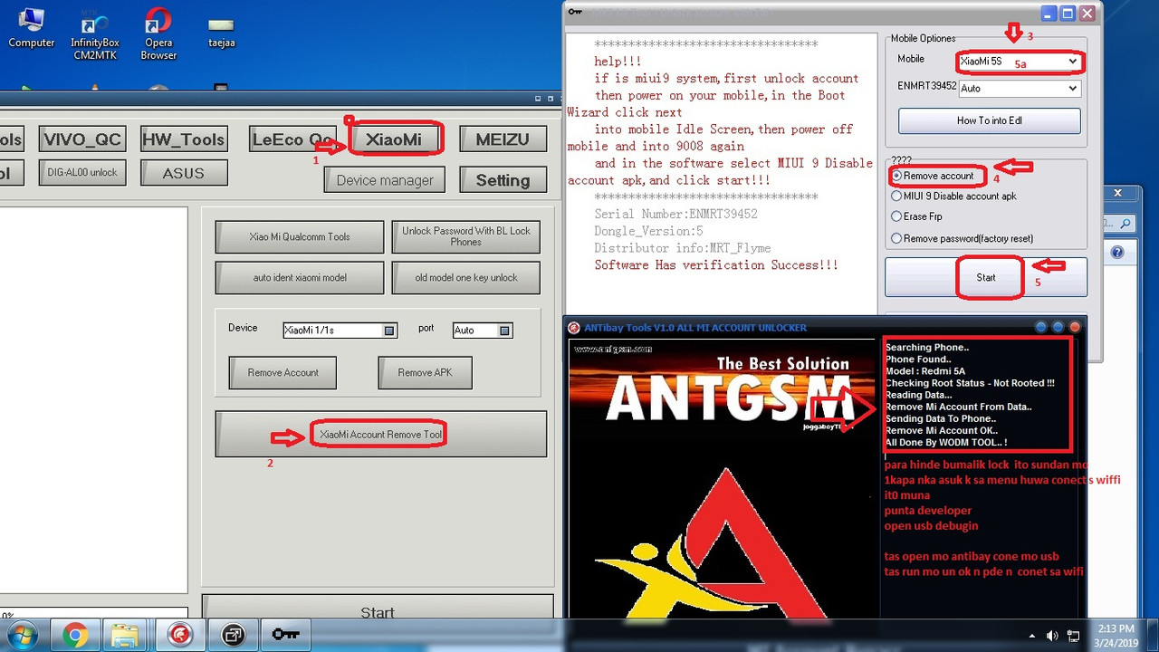This screenshot has height=652, width=1159.
Task: Click the Serial Number:ENMRT39452 log line
Action: click(x=675, y=214)
